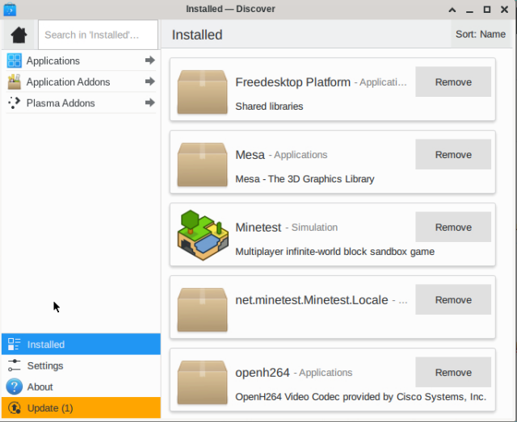Open the Installed page in sidebar
Image resolution: width=517 pixels, height=422 pixels.
click(x=81, y=345)
